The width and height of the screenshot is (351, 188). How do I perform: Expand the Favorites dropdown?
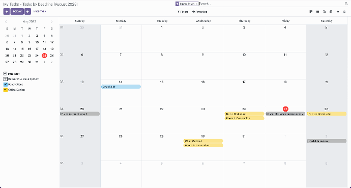[x=200, y=12]
